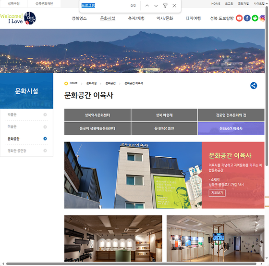Select 미술관 in the sidebar
This screenshot has width=269, height=266.
(x=12, y=127)
